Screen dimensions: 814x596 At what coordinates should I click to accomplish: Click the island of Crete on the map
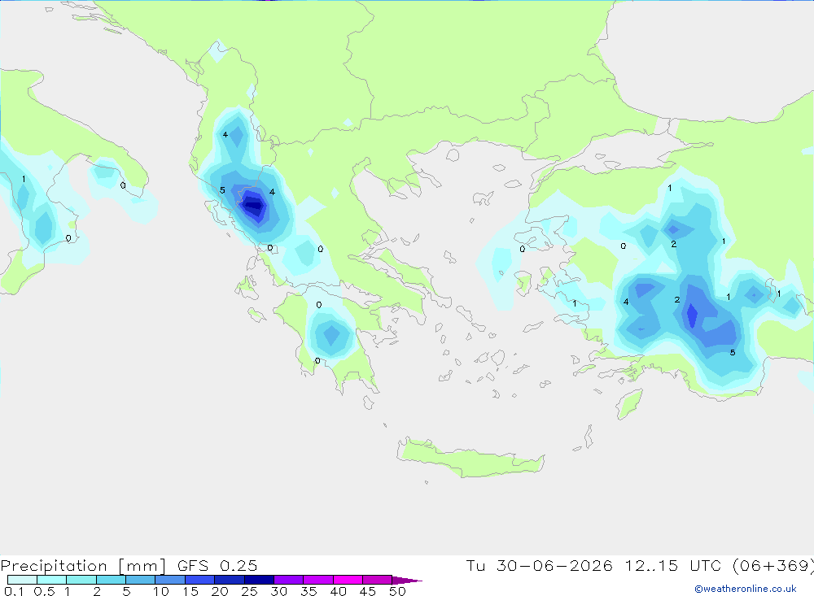[x=470, y=458]
